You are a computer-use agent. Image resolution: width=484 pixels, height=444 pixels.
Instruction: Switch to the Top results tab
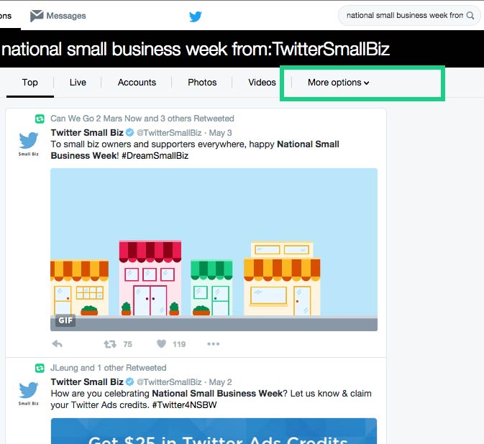point(30,83)
